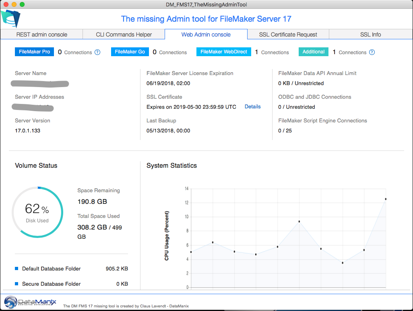Click the blue square next to Secure Database Folder
The height and width of the screenshot is (311, 413).
17,284
